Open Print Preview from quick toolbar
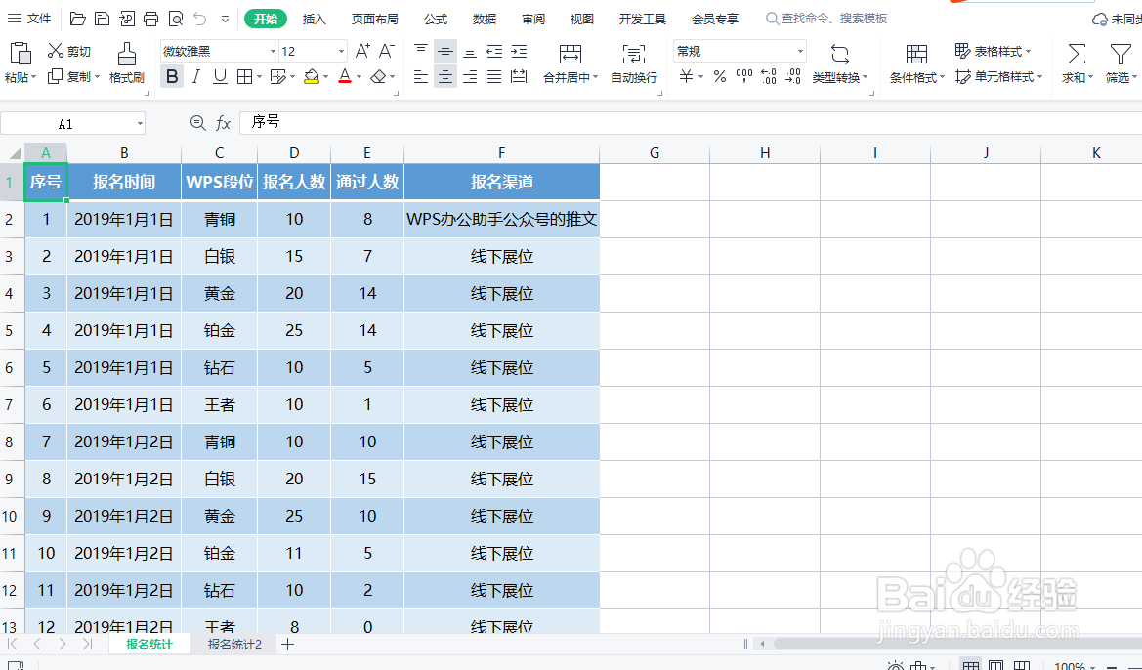 tap(176, 19)
